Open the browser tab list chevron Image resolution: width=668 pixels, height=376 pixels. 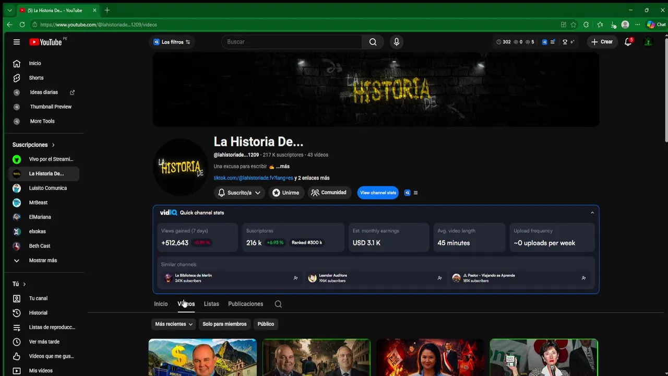(9, 10)
